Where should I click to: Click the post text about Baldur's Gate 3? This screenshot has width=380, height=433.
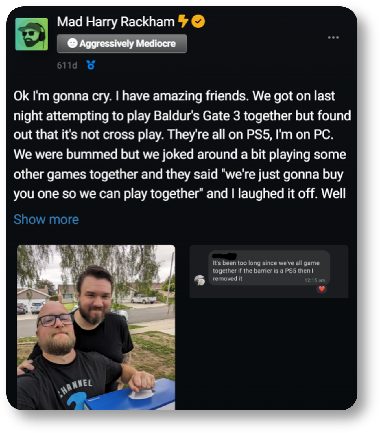coord(182,145)
